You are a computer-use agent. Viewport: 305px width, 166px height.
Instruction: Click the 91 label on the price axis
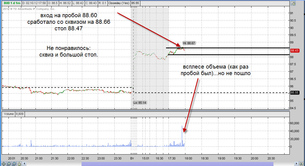coord(292,13)
